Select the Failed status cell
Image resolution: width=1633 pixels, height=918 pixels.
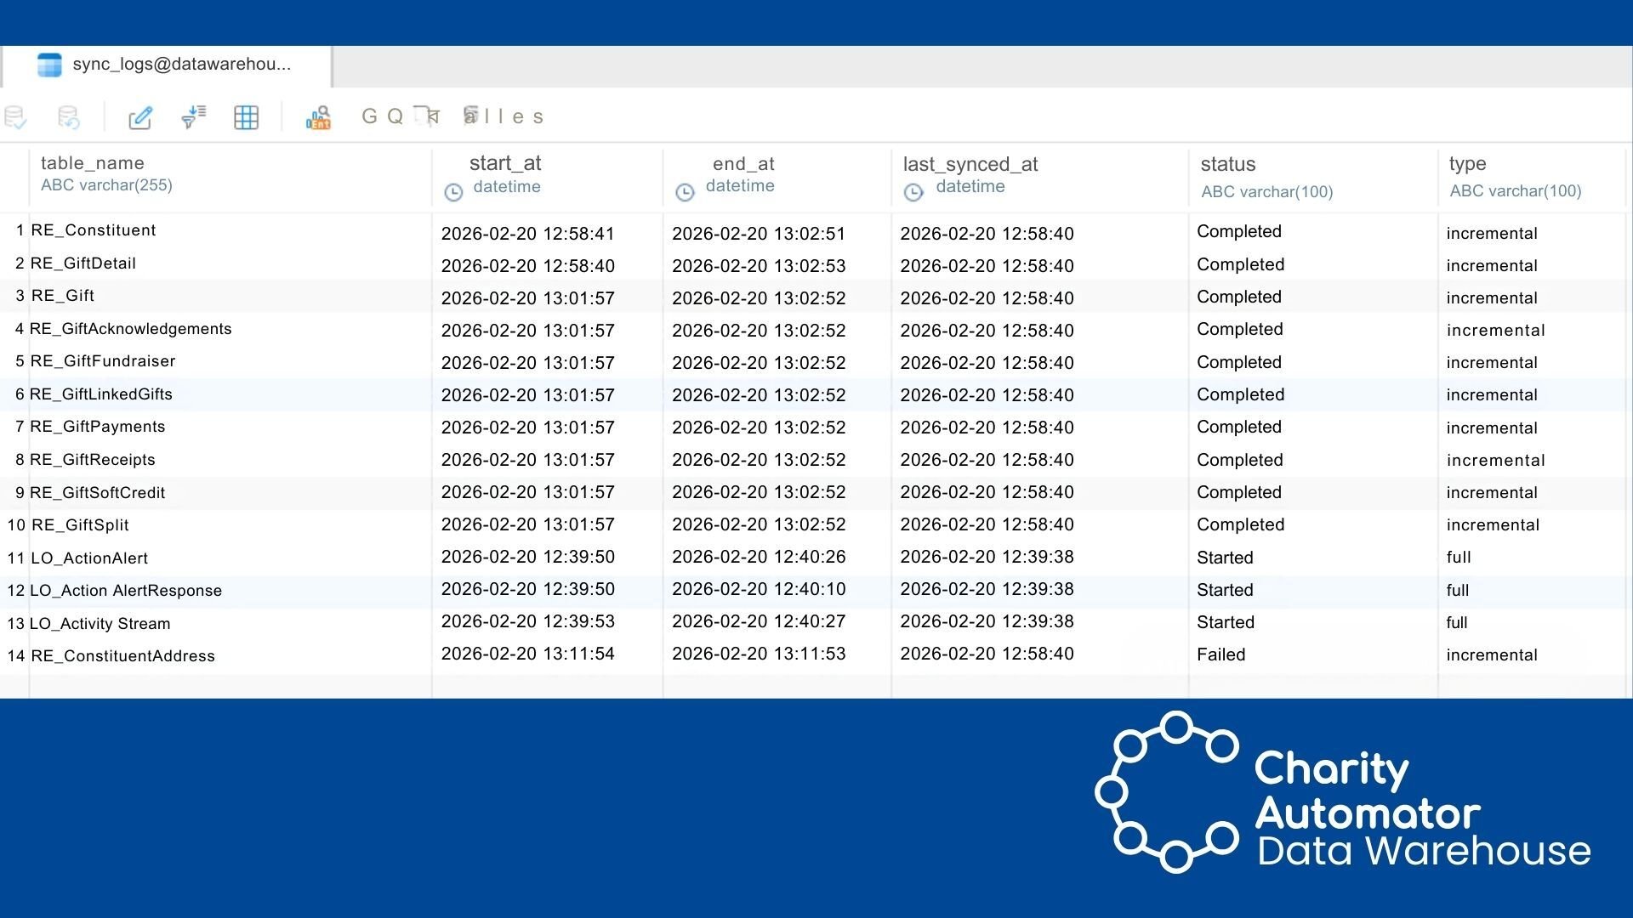pos(1220,654)
